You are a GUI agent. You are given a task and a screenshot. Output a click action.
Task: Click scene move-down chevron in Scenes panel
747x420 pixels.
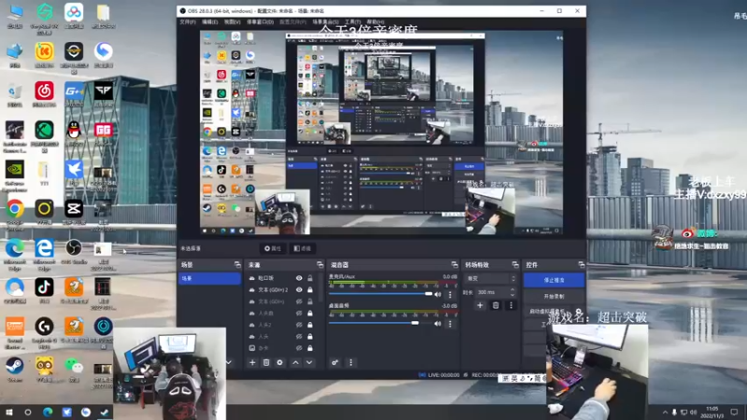tap(229, 362)
